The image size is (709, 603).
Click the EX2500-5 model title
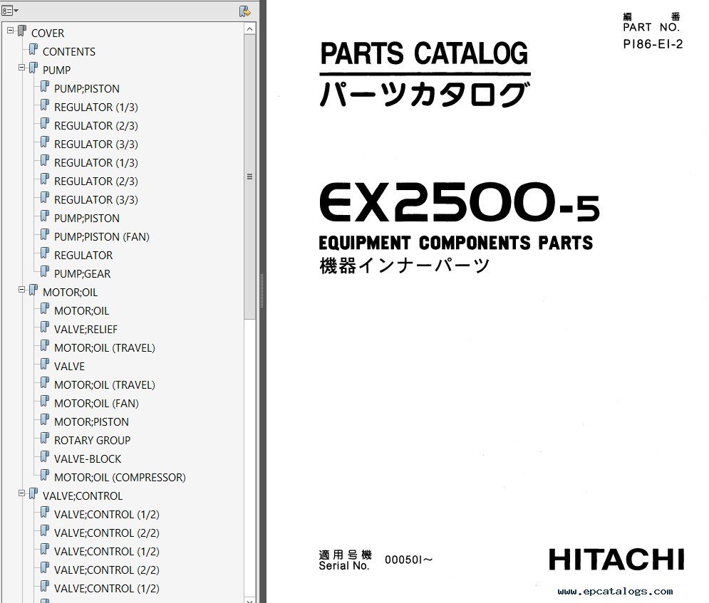tap(460, 202)
